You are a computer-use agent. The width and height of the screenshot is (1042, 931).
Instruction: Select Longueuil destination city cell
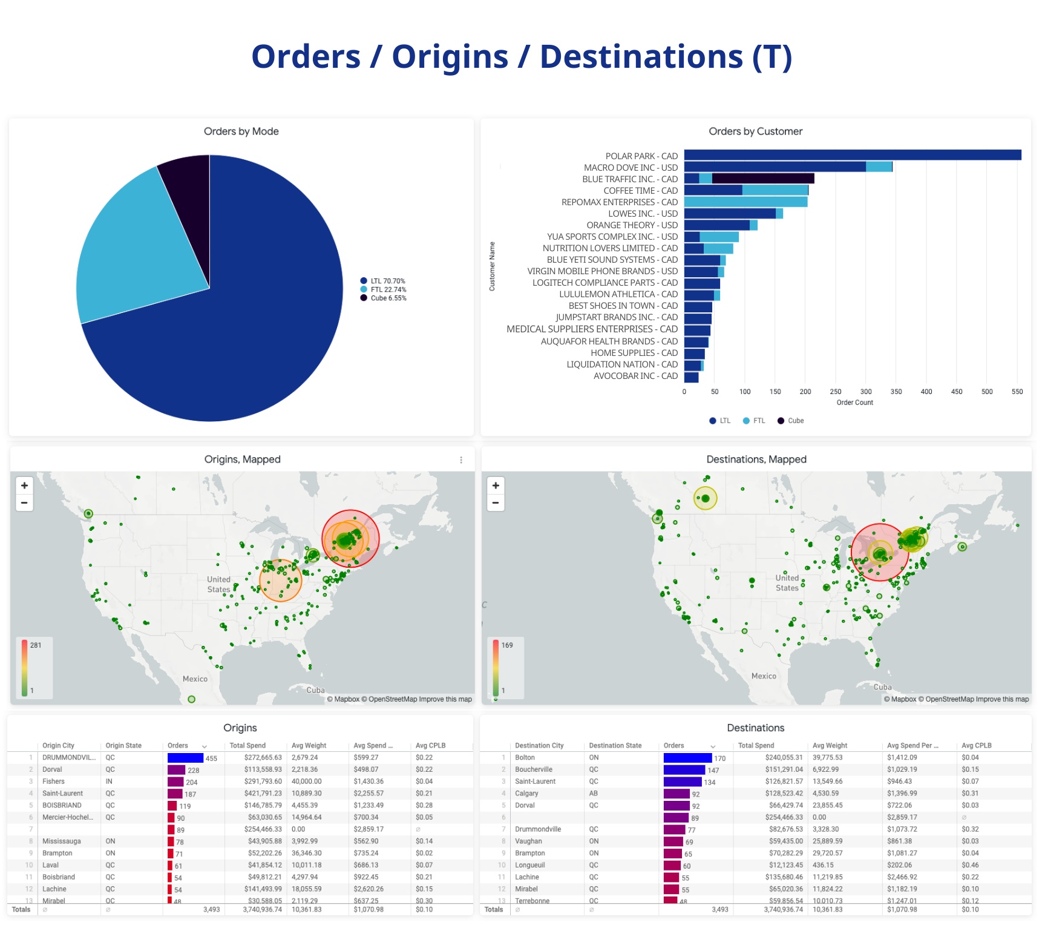pos(529,866)
